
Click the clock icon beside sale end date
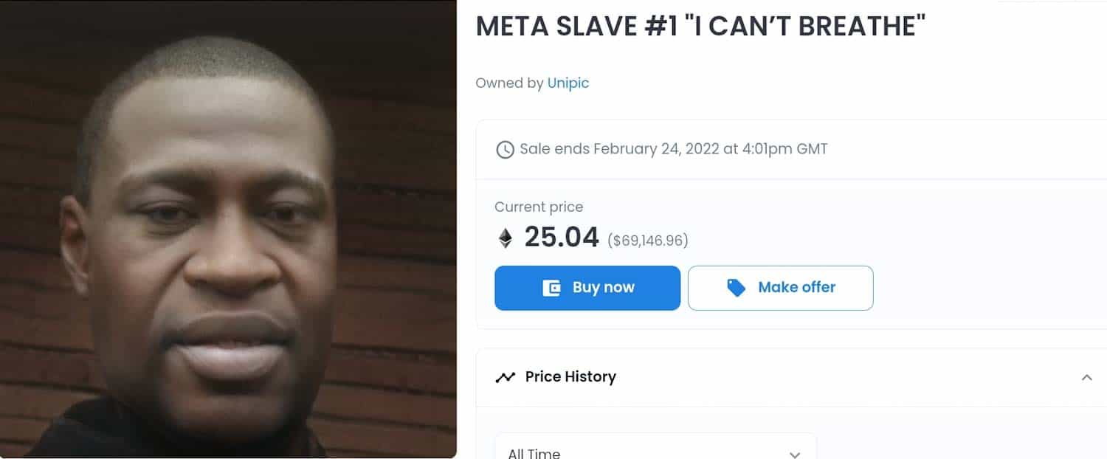505,150
